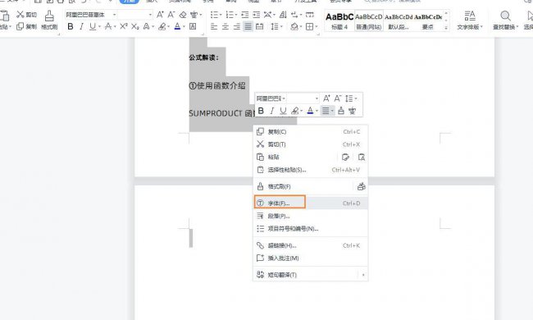Open 段落(P)... paragraph dialog
This screenshot has height=320, width=533.
pyautogui.click(x=310, y=216)
